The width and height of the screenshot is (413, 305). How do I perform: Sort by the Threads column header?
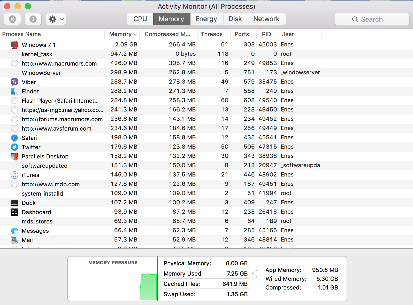tap(214, 34)
